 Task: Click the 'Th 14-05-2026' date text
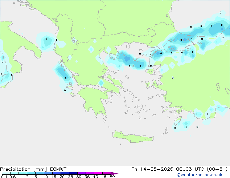pos(152,169)
